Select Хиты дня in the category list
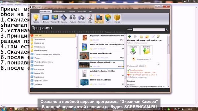 53,35
